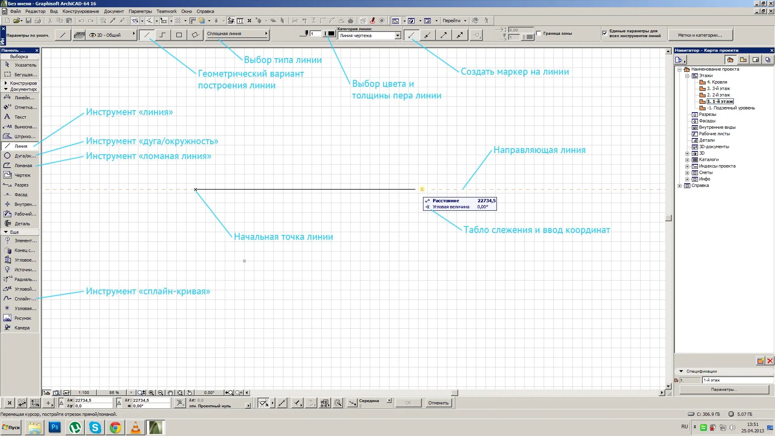Select the Arc/Circle tool in toolbox
This screenshot has height=436, width=775.
20,156
